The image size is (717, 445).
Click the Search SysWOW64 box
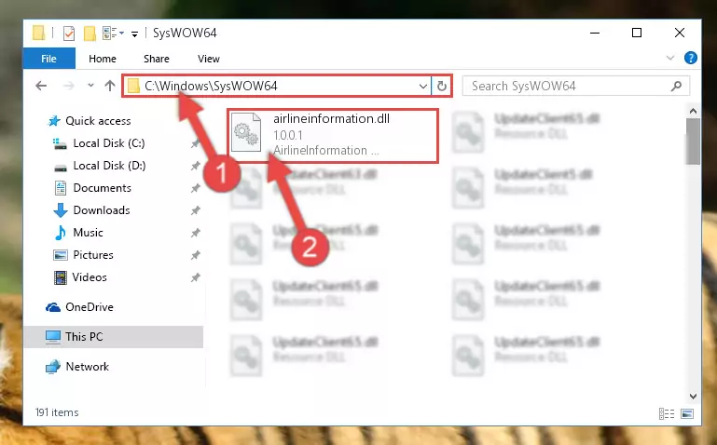point(575,86)
